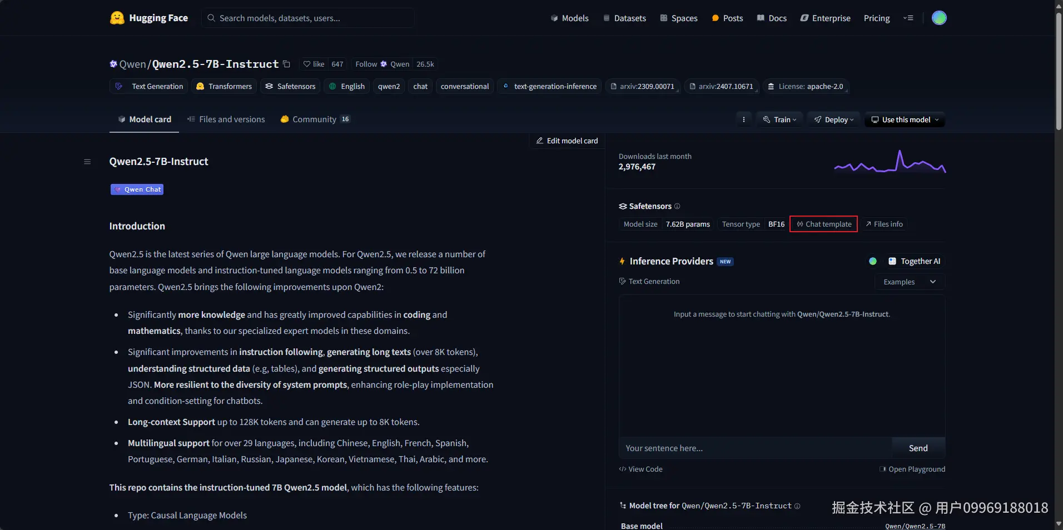Click the Qwen organization name in title
Image resolution: width=1063 pixels, height=530 pixels.
(132, 64)
